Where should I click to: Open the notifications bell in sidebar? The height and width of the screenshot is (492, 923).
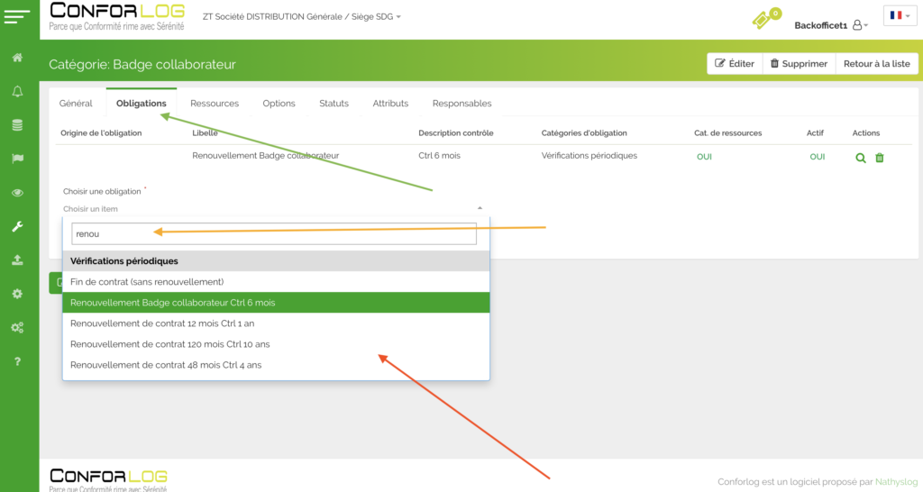pos(17,92)
